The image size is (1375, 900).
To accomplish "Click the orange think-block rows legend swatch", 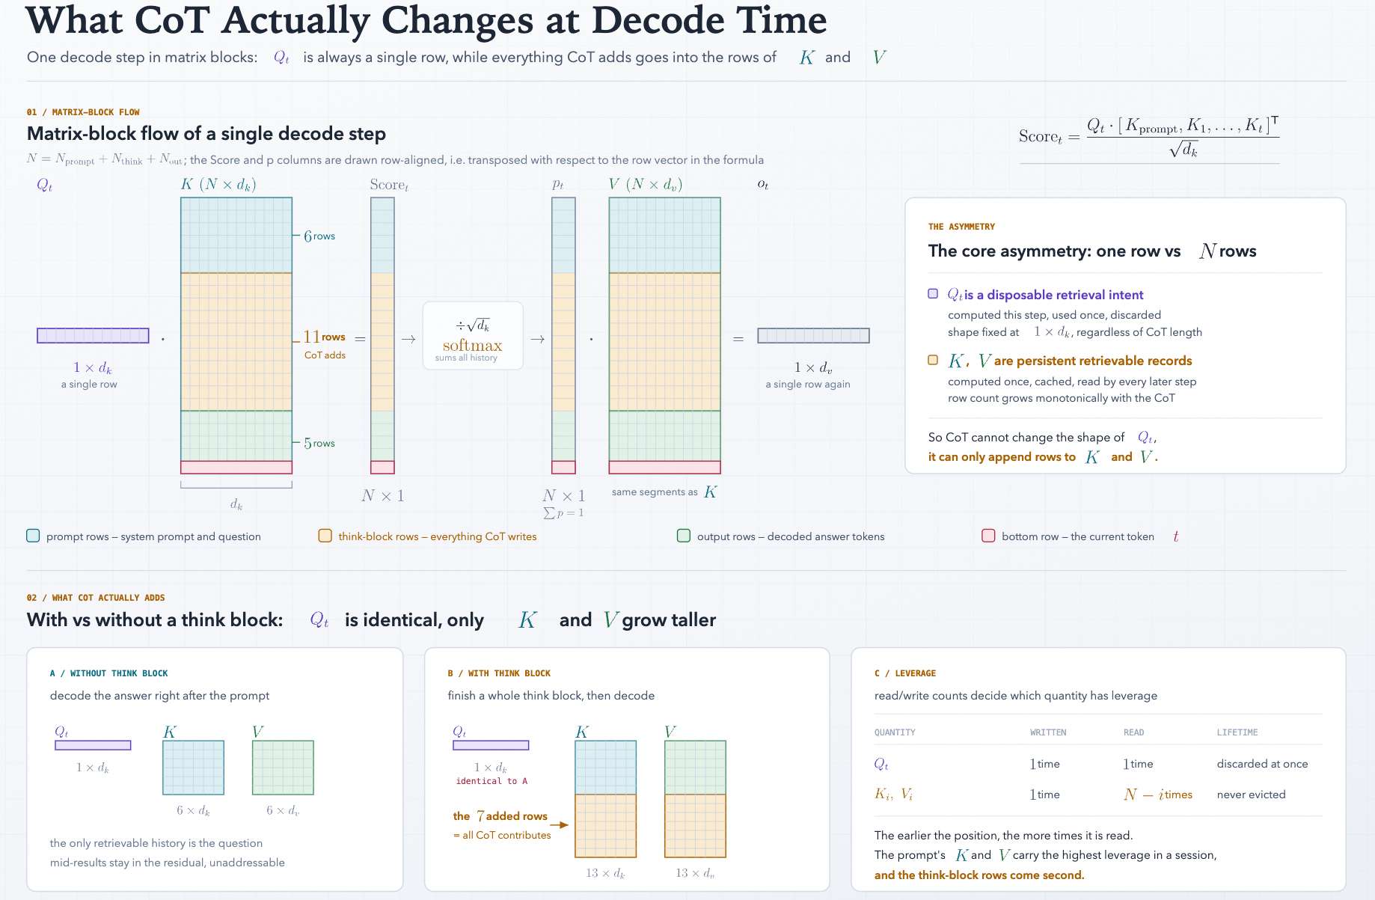I will pyautogui.click(x=325, y=536).
